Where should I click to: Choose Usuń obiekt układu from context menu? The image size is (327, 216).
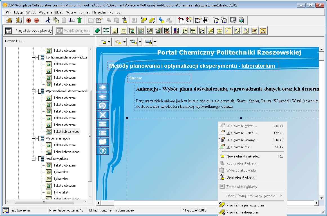click(x=252, y=177)
